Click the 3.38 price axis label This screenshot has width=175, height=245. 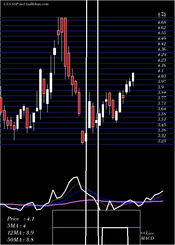pyautogui.click(x=162, y=130)
